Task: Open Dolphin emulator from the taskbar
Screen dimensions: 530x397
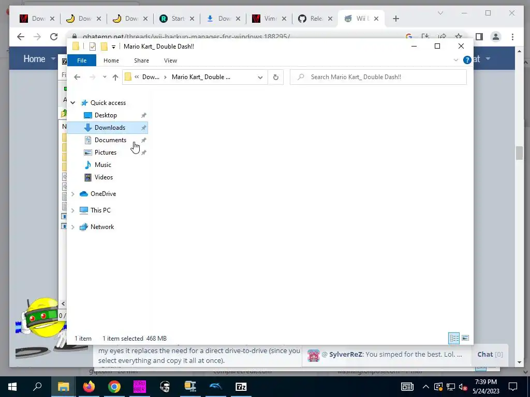Action: tap(216, 387)
